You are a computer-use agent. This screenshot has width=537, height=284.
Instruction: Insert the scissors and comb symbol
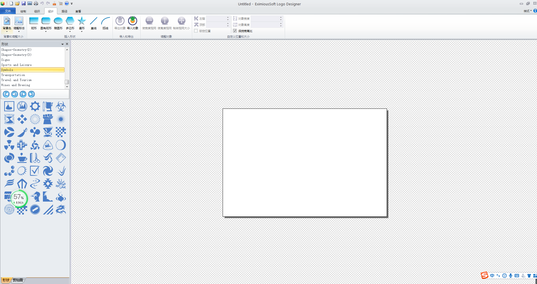pos(35,158)
